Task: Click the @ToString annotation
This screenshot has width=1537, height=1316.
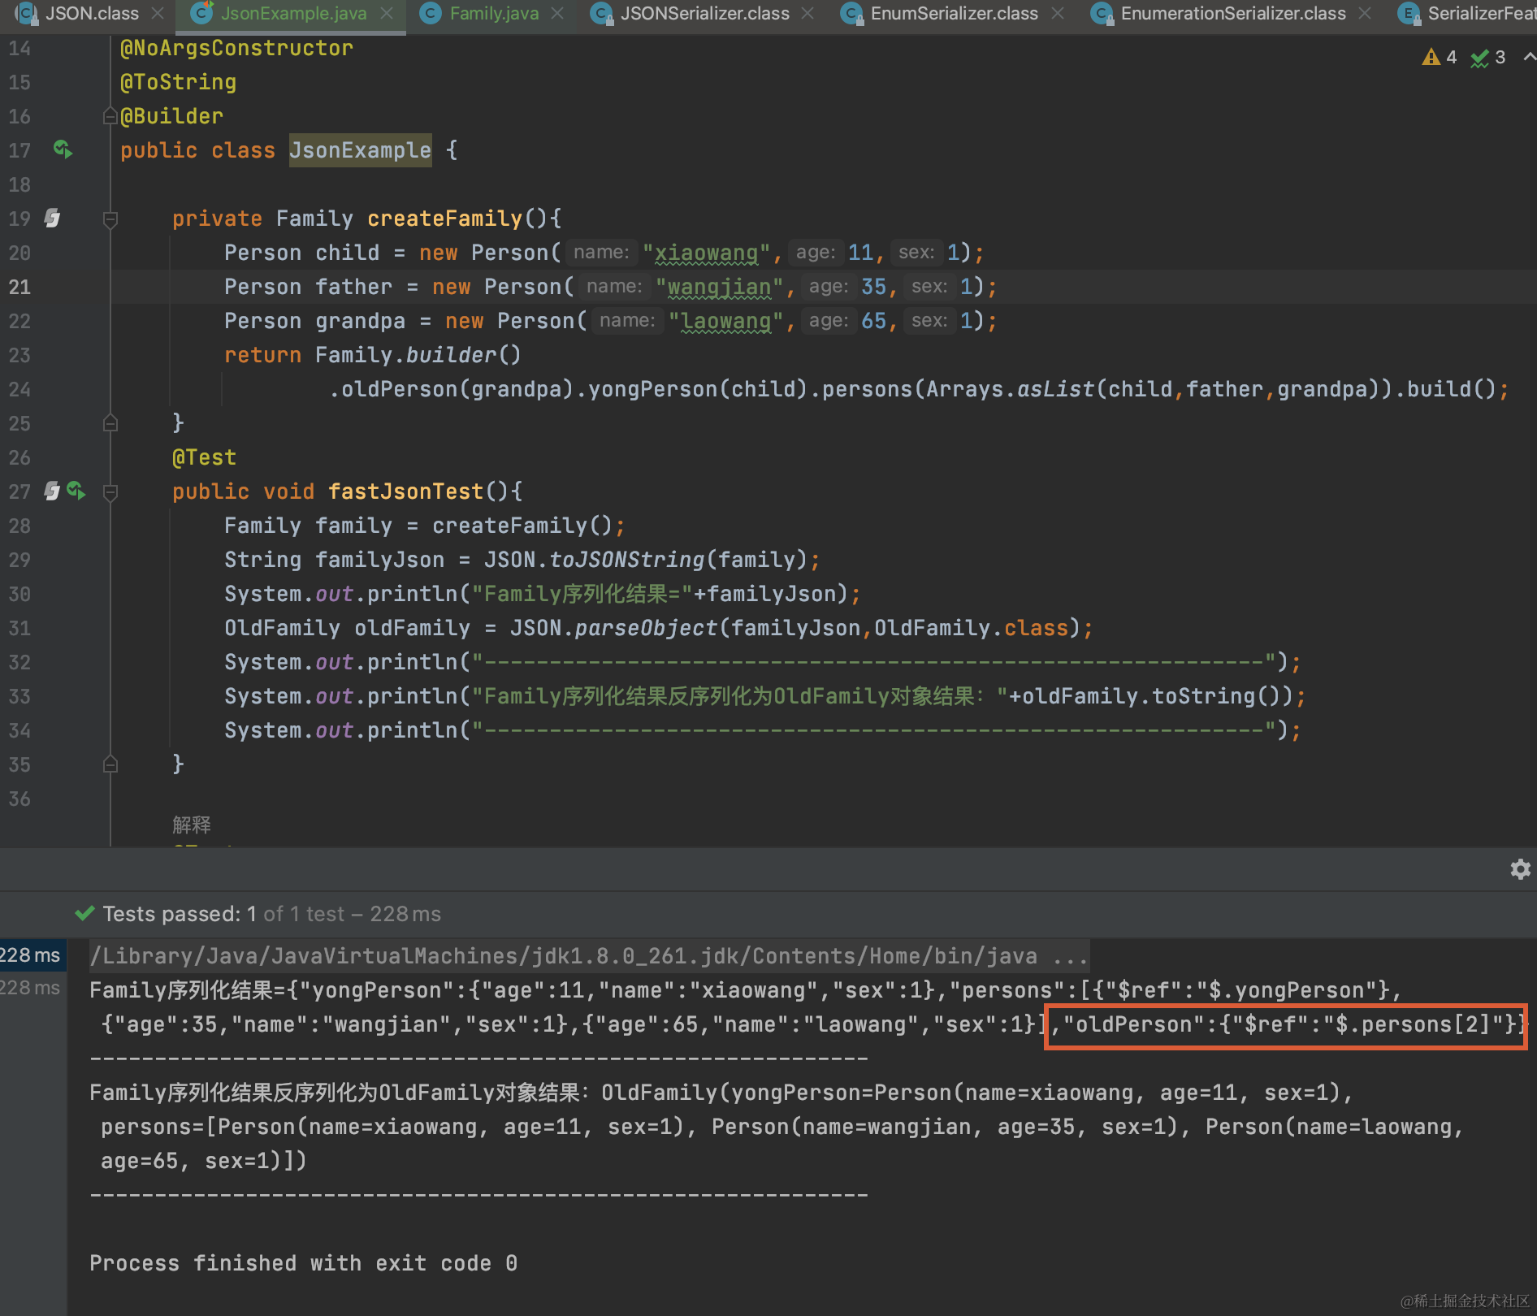Action: (178, 82)
